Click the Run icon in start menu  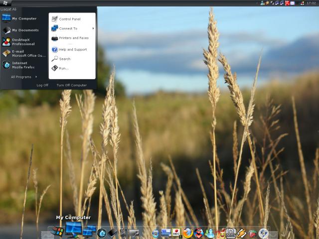(x=54, y=68)
